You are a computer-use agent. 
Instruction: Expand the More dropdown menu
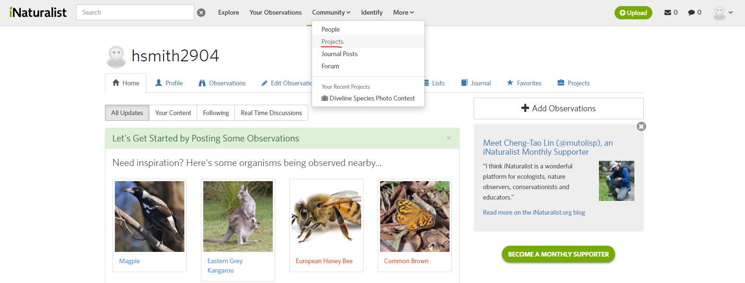[403, 12]
